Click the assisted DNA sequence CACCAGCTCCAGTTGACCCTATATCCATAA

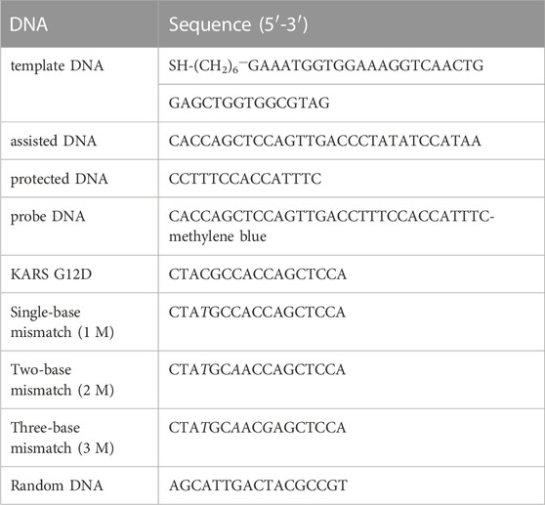pos(325,141)
